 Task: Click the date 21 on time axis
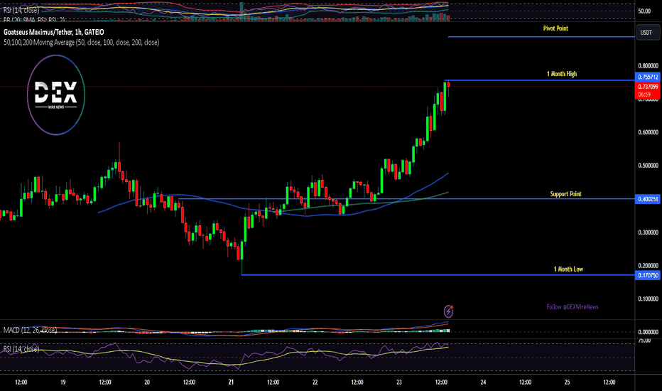click(x=231, y=382)
